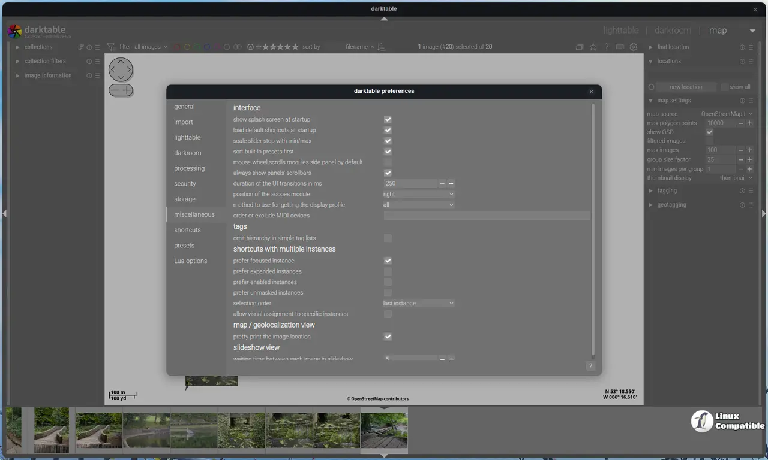Viewport: 768px width, 460px height.
Task: Click the filter funnel icon
Action: click(x=111, y=47)
